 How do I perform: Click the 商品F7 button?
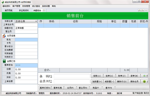[x=96, y=88]
